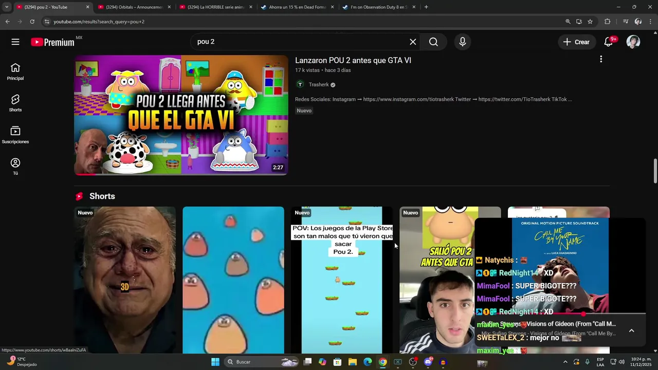Go to Principal home in sidebar
Image resolution: width=658 pixels, height=370 pixels.
tap(15, 72)
